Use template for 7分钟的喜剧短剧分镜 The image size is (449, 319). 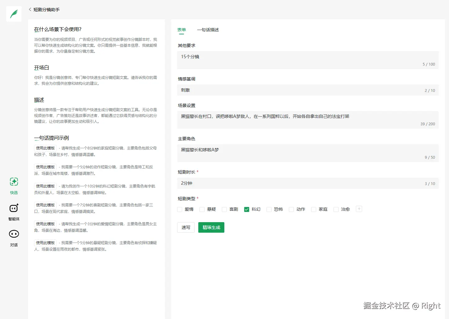pyautogui.click(x=45, y=205)
